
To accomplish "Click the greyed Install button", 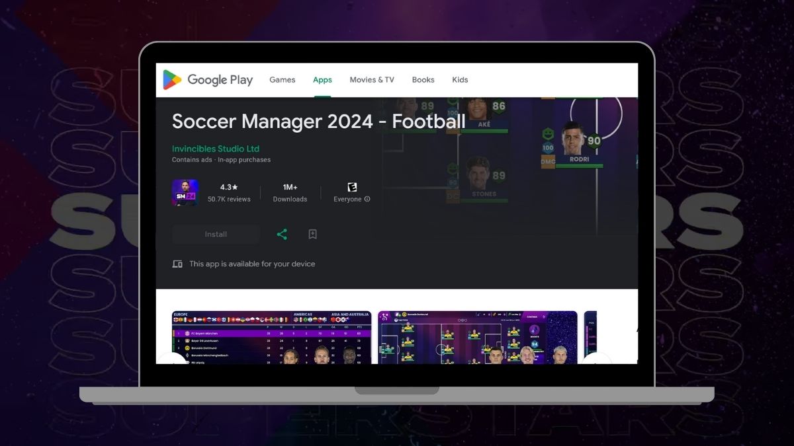I will [x=216, y=235].
